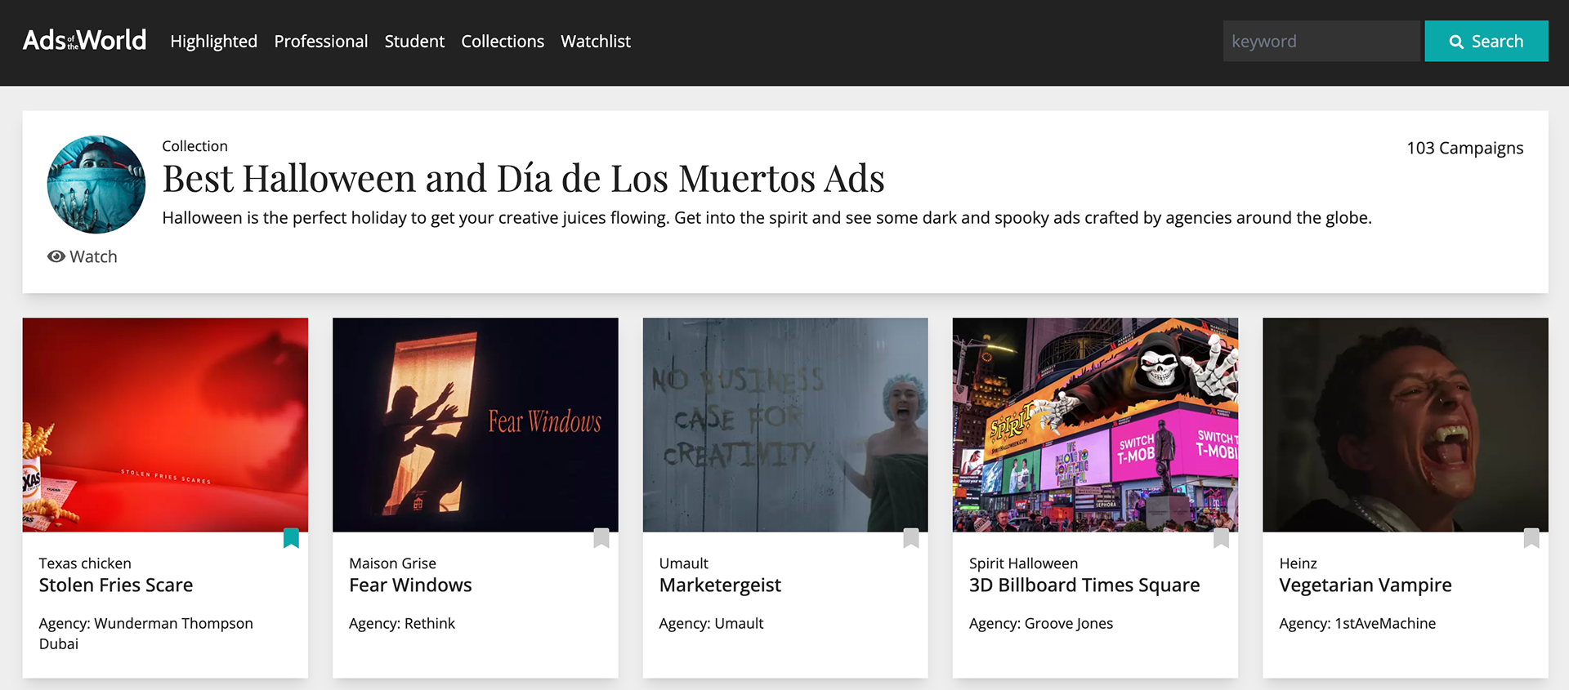Open the 3D Billboard Times Square title
This screenshot has height=690, width=1569.
[1084, 585]
